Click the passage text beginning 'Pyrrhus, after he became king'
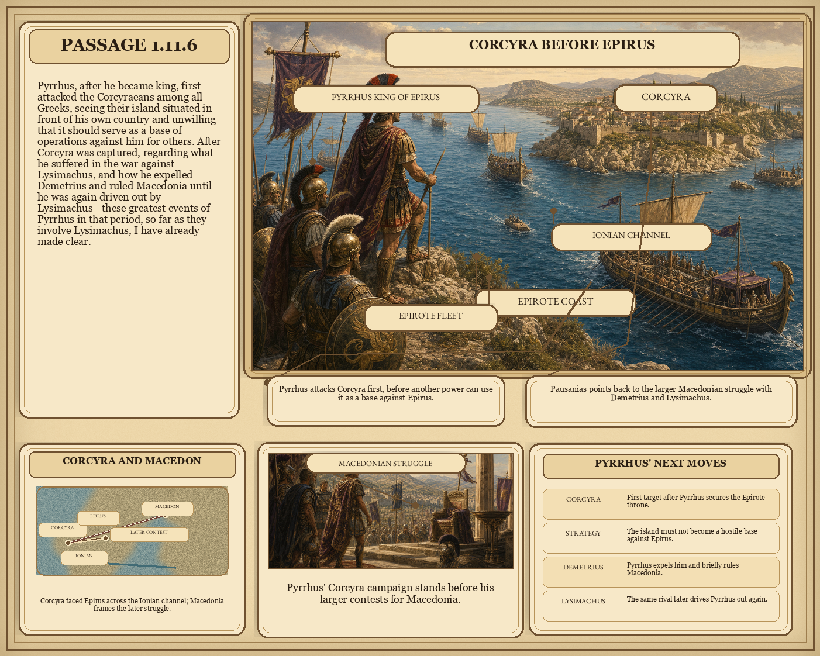This screenshot has width=820, height=656. click(129, 164)
